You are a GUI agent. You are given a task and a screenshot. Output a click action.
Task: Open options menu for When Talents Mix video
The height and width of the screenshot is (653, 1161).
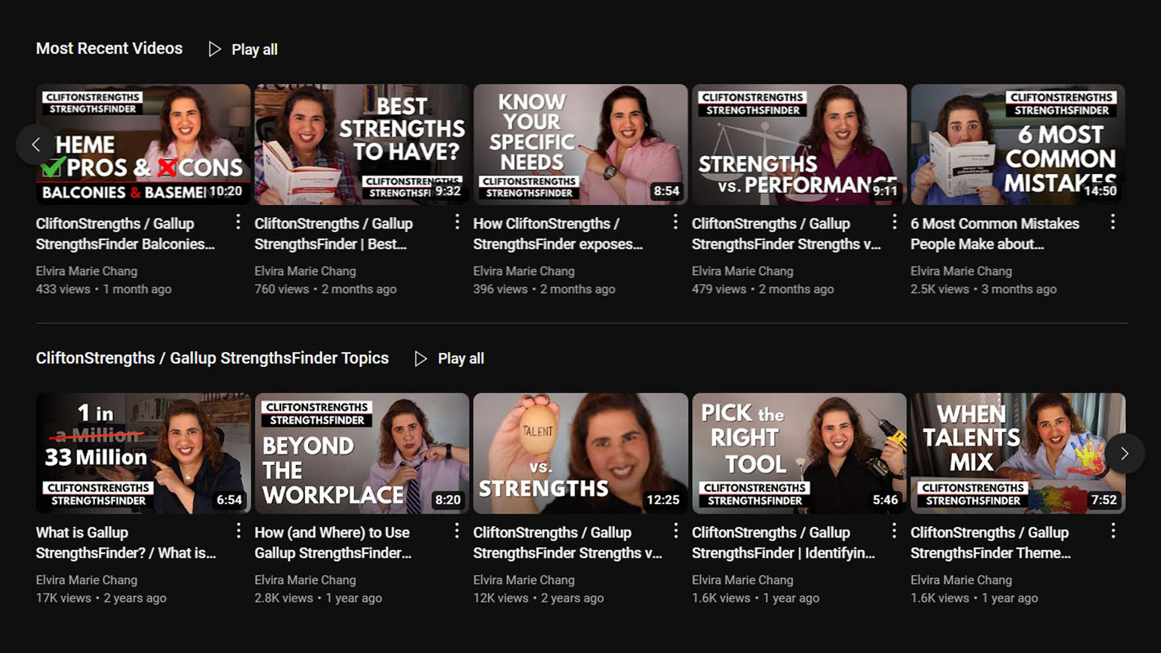coord(1113,531)
